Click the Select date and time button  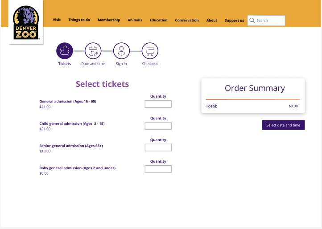click(283, 125)
